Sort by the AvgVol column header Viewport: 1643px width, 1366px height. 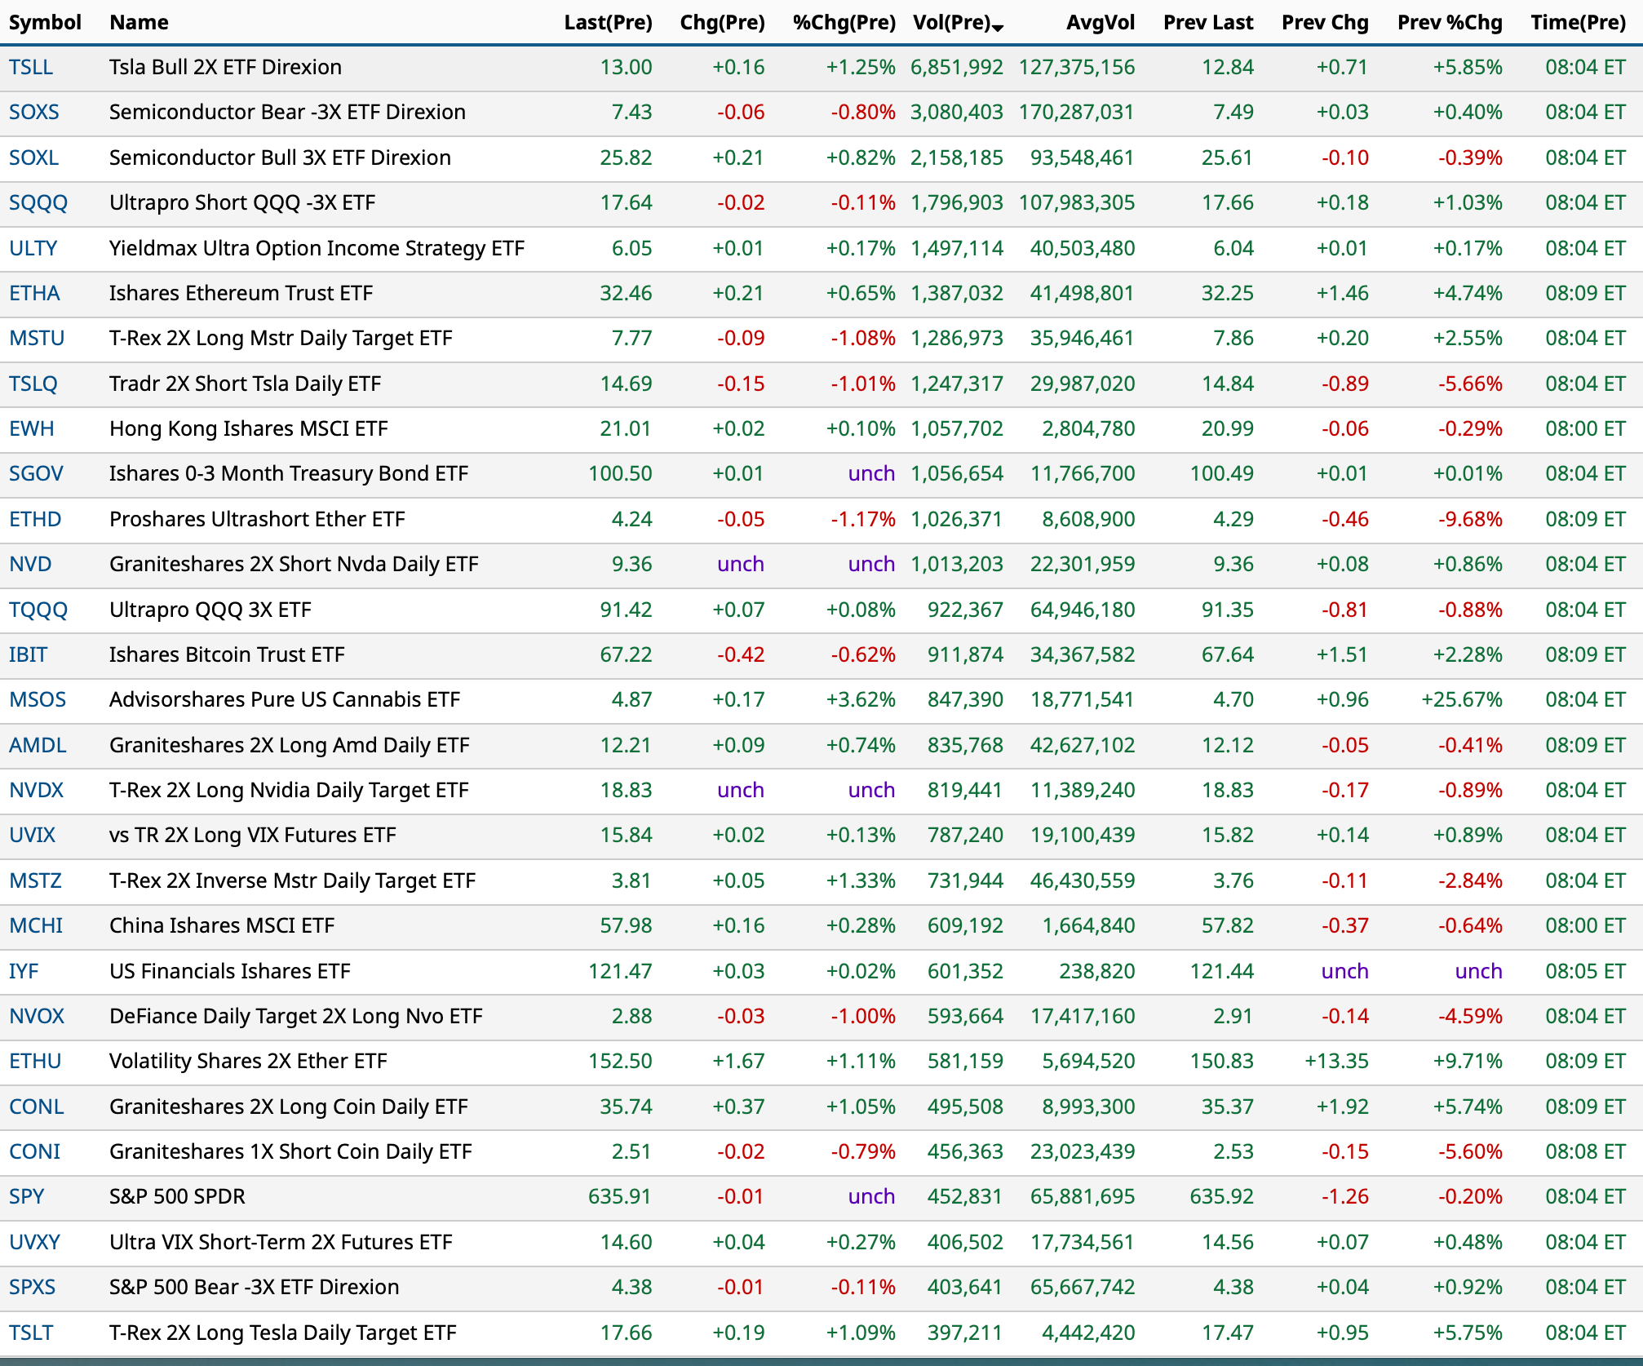[1100, 22]
